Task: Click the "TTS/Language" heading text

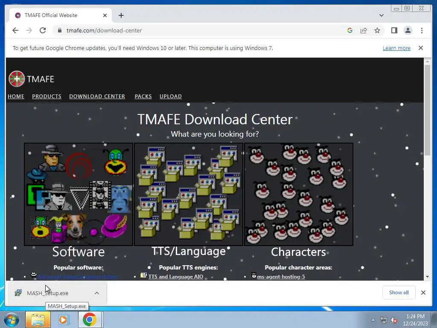Action: click(189, 251)
